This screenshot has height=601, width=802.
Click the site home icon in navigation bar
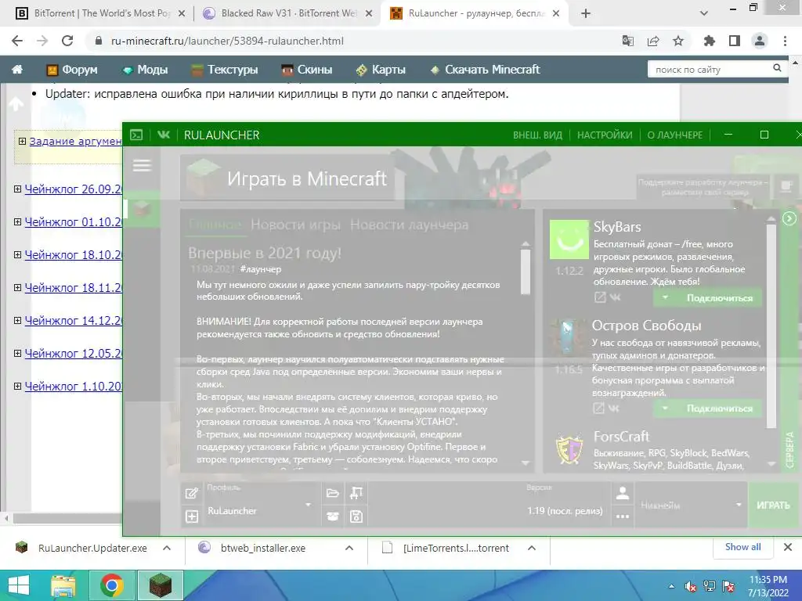[17, 70]
